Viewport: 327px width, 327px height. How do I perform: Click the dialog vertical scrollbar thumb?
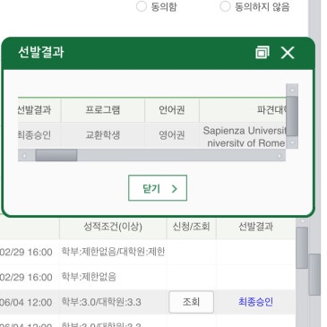[x=292, y=116]
